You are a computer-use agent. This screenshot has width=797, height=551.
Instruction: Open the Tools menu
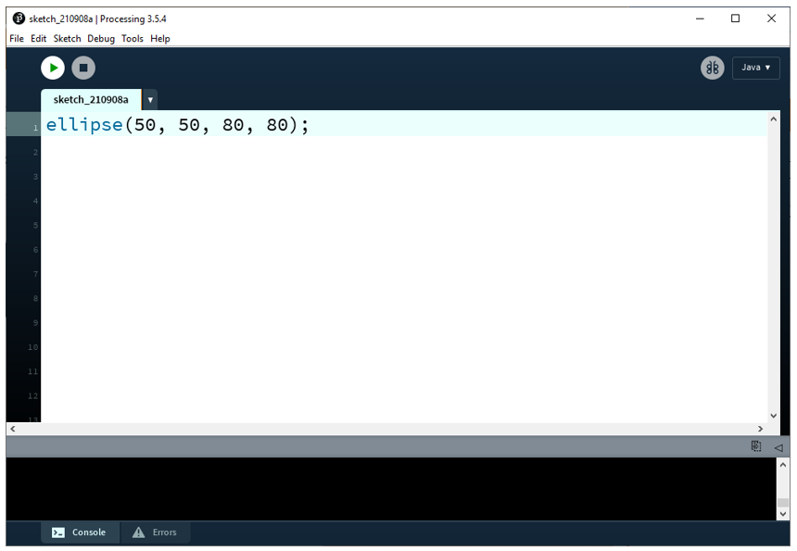click(133, 39)
